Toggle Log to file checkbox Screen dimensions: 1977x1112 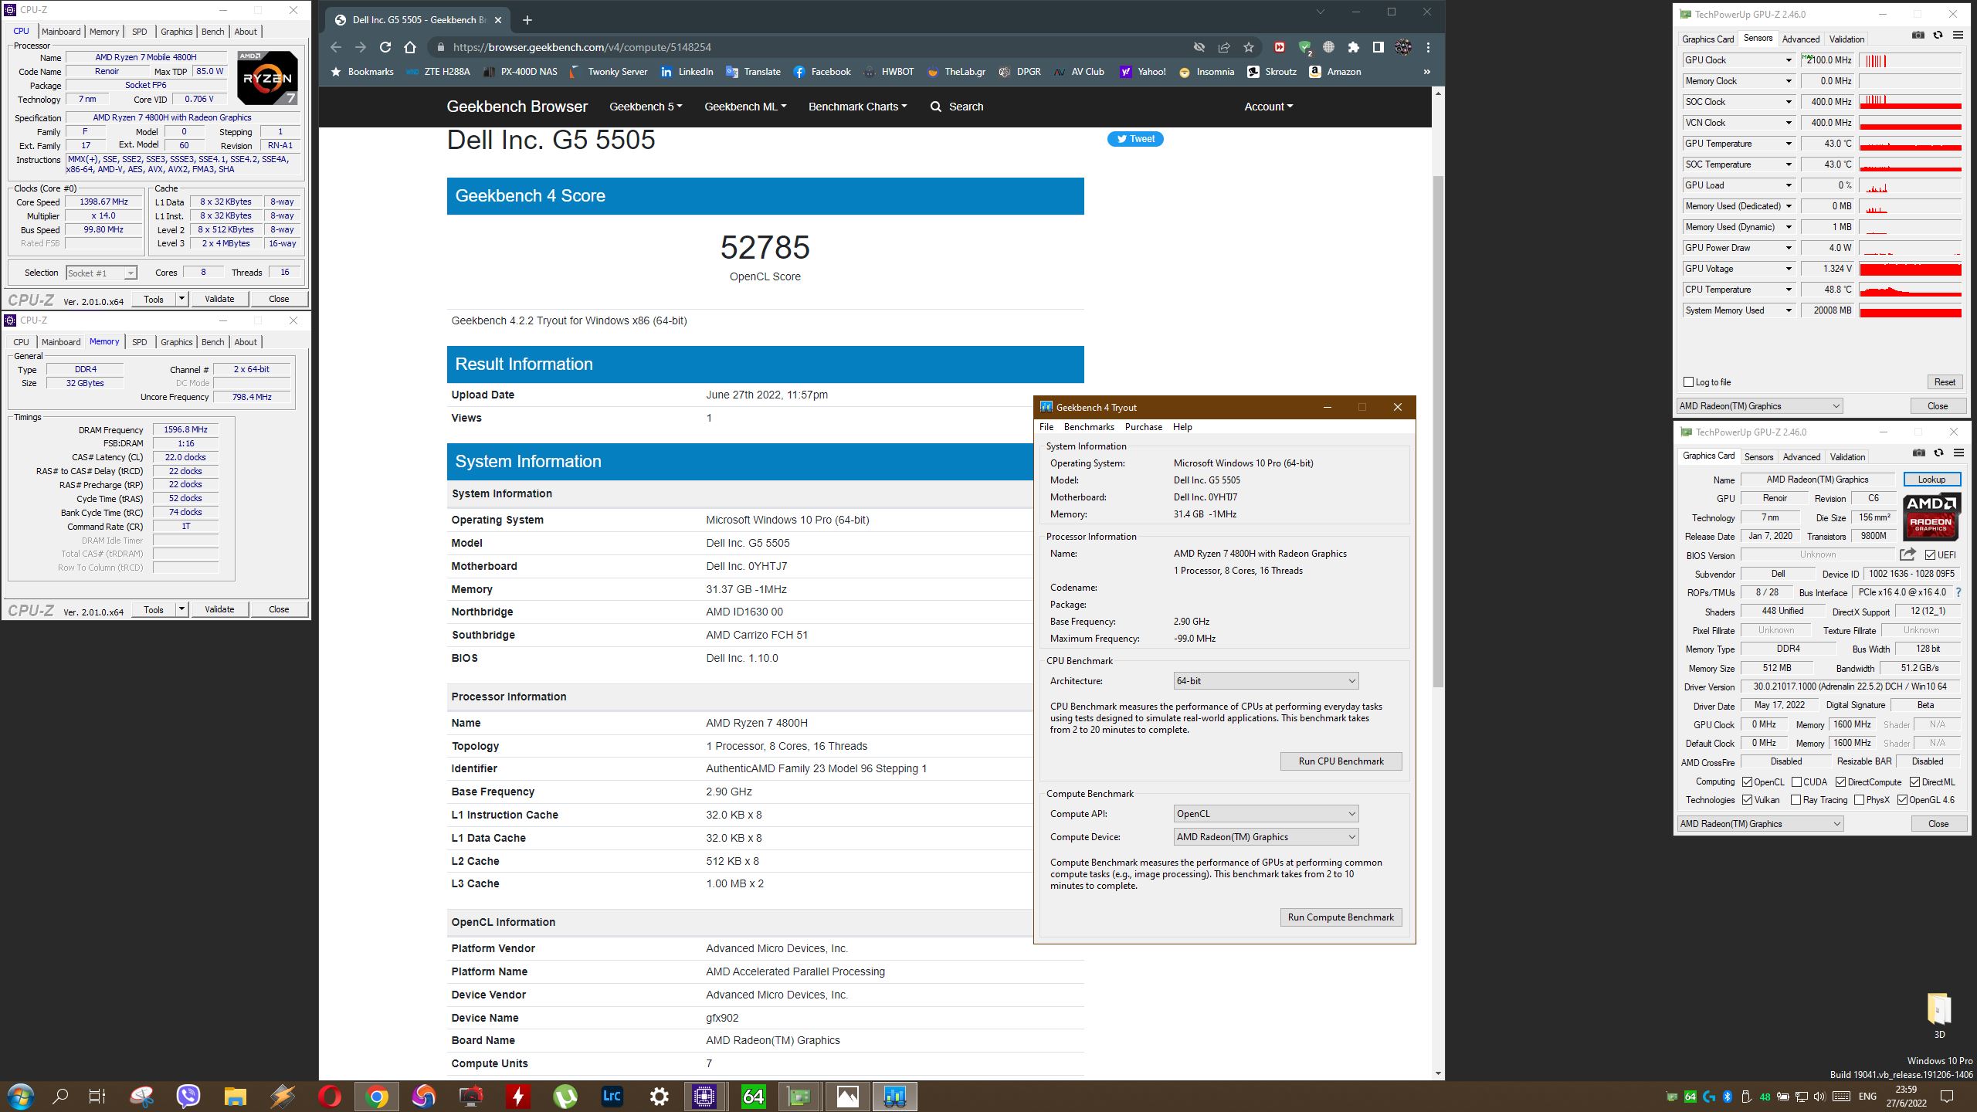(1689, 382)
